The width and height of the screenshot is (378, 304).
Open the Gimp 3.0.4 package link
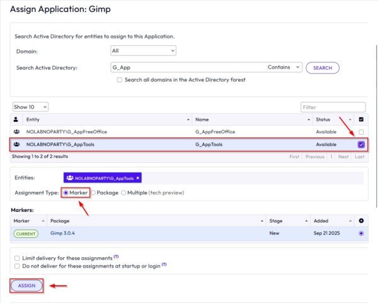pyautogui.click(x=62, y=233)
